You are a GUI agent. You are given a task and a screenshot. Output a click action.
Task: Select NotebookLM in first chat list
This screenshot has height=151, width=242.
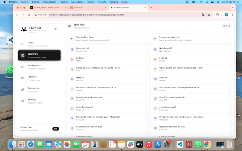coord(106,50)
